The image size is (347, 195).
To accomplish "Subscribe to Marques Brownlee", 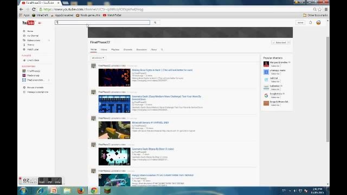I will tap(275, 66).
